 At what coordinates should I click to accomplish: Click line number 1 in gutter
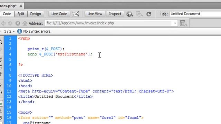click(10, 38)
